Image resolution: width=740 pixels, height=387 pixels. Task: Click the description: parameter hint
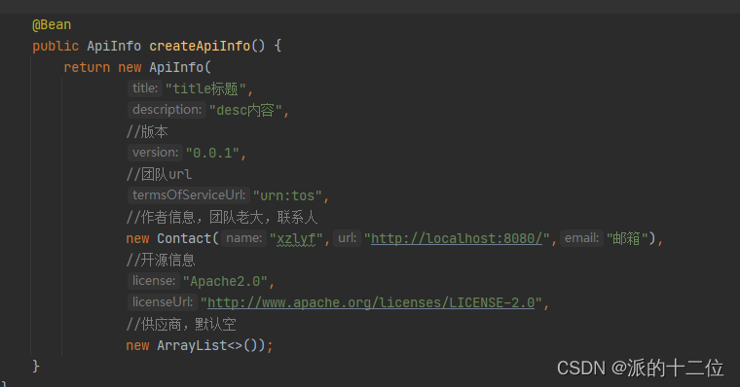(x=167, y=110)
